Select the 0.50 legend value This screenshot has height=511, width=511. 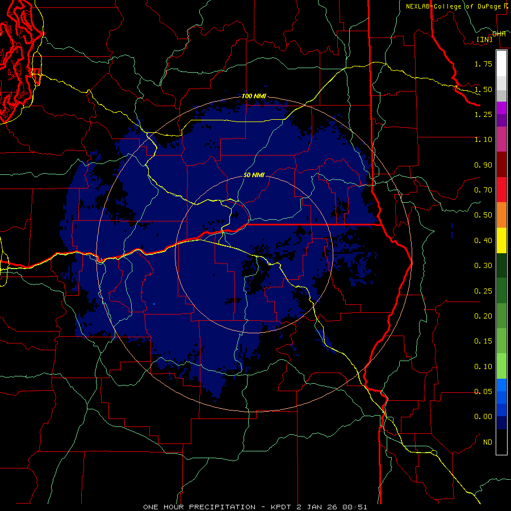pos(483,215)
